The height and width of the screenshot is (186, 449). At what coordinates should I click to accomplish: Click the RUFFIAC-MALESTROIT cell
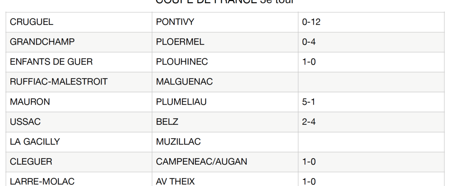tap(59, 82)
